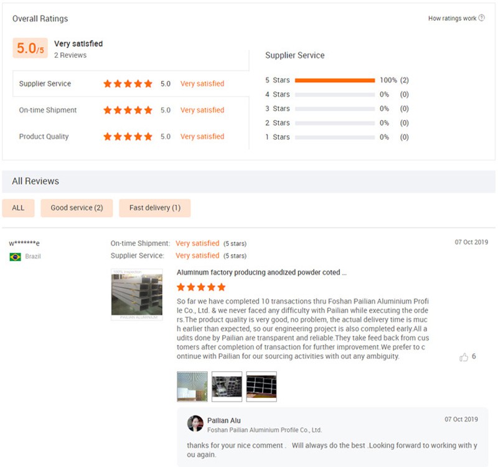
Task: Select the Supplier Service rating row
Action: coord(45,83)
